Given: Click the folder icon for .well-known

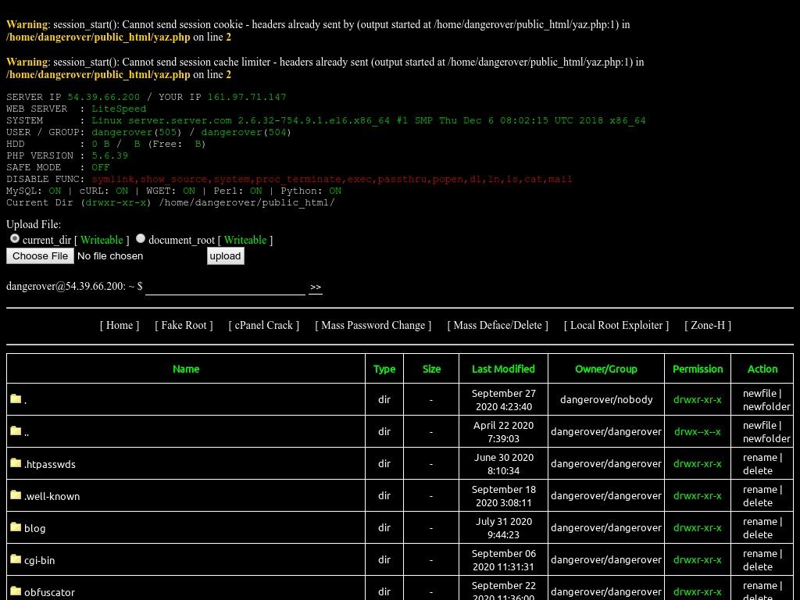Looking at the screenshot, I should click(16, 495).
